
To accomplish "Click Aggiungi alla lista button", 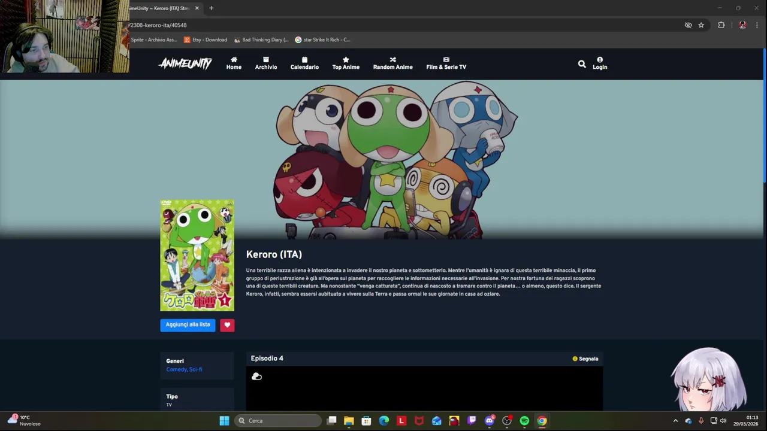I will pos(188,324).
